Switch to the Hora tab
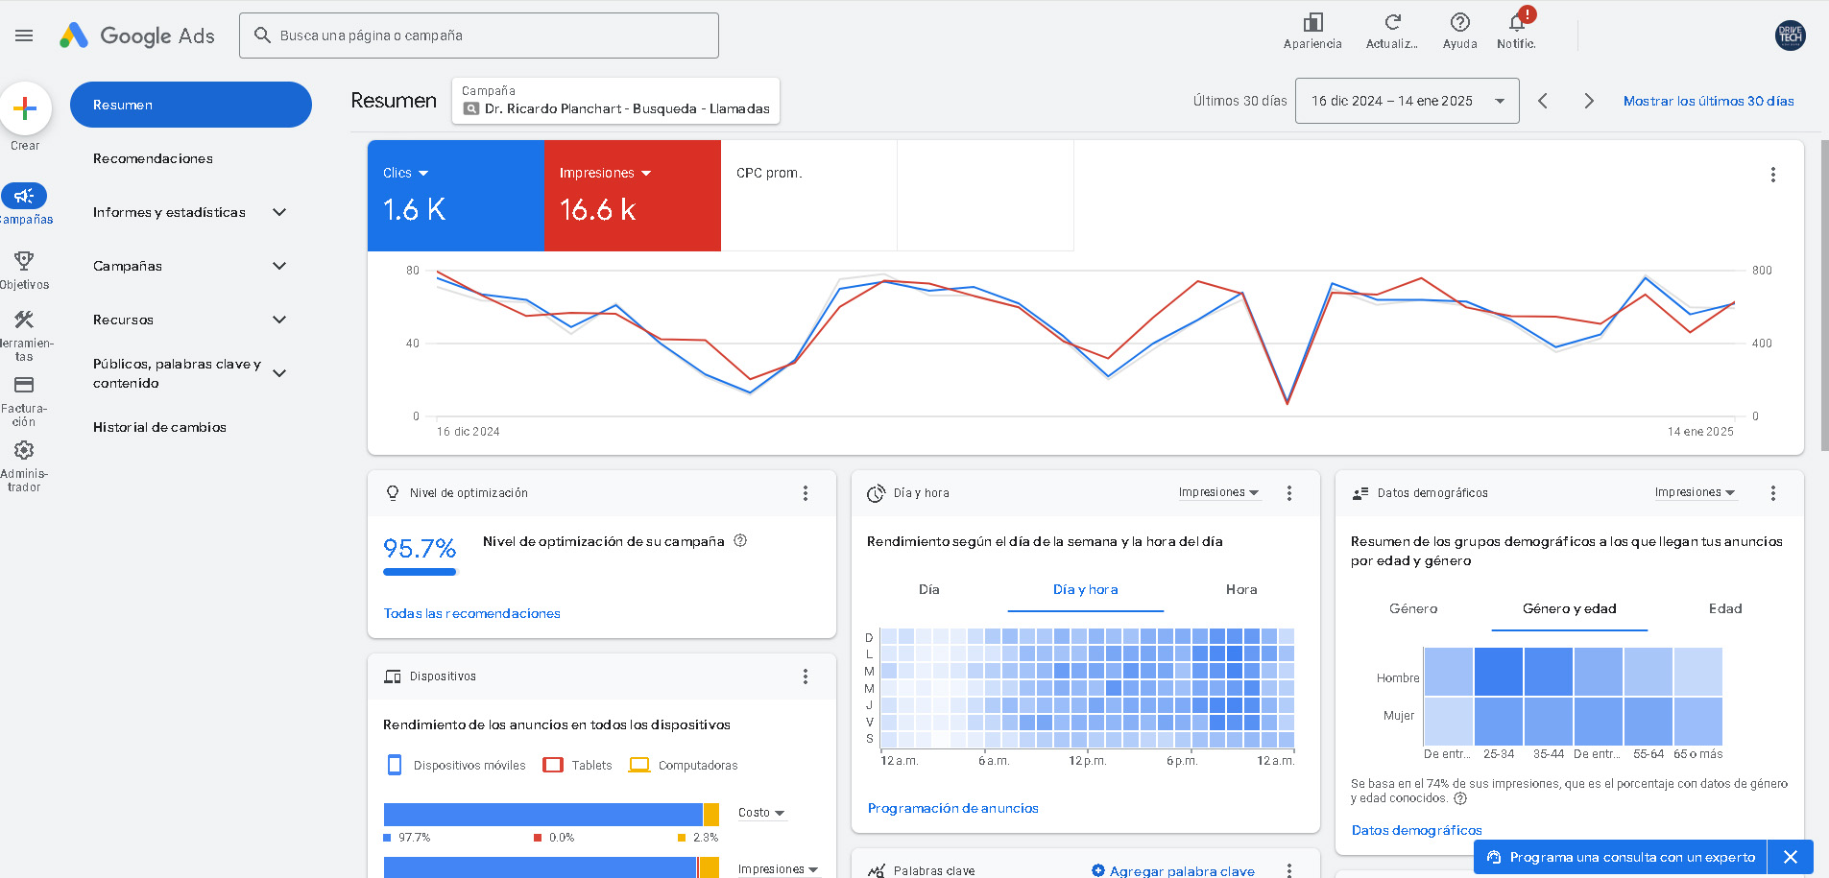 click(1240, 589)
